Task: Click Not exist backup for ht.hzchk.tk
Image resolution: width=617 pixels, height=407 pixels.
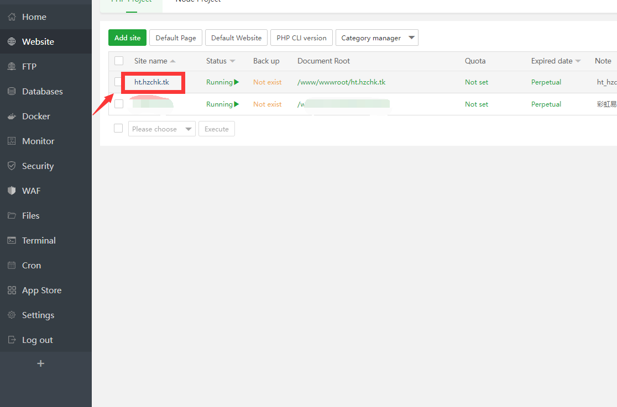Action: tap(267, 82)
